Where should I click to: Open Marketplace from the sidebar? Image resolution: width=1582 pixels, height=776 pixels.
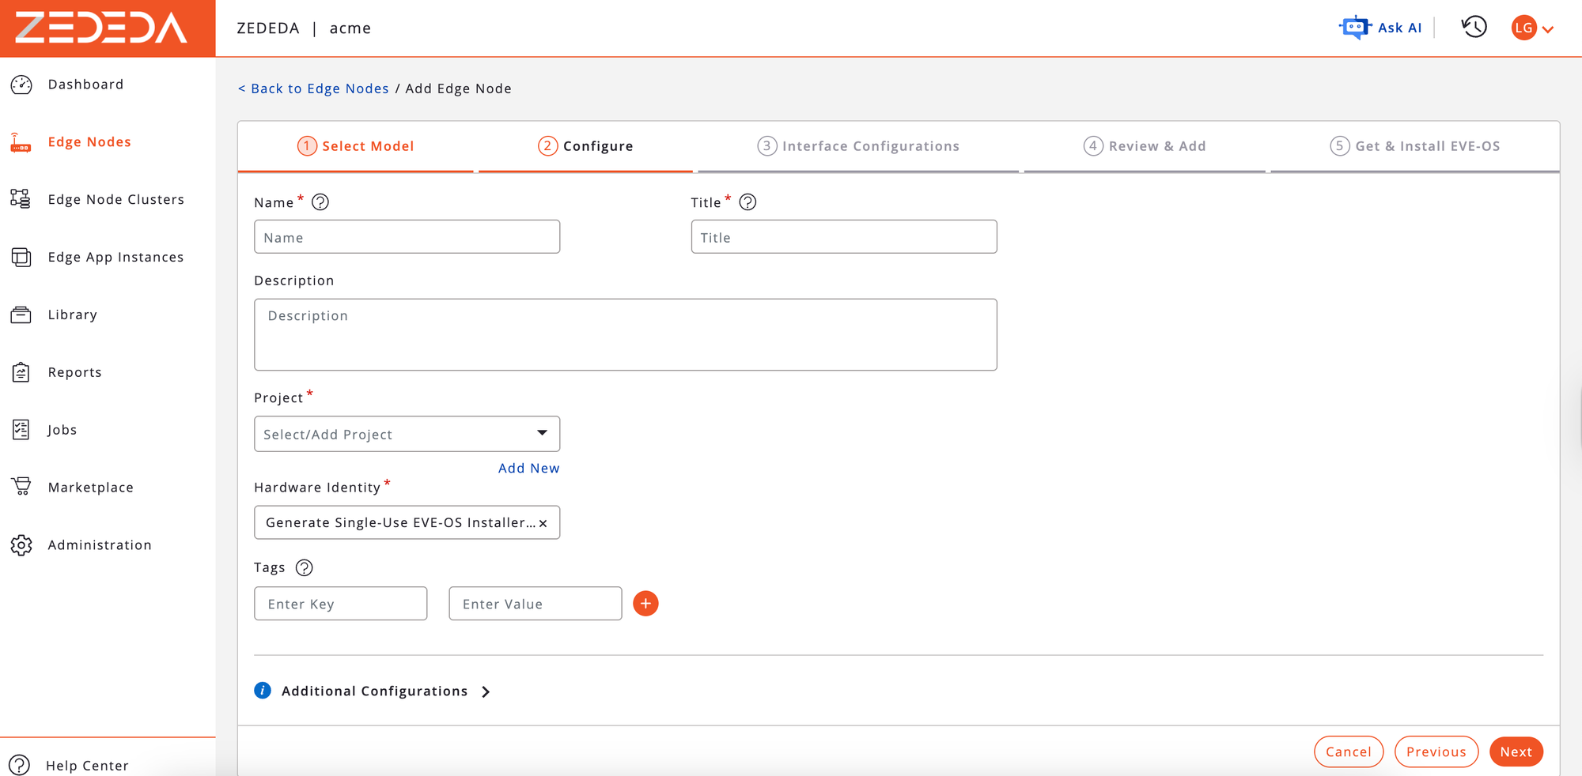pyautogui.click(x=90, y=488)
